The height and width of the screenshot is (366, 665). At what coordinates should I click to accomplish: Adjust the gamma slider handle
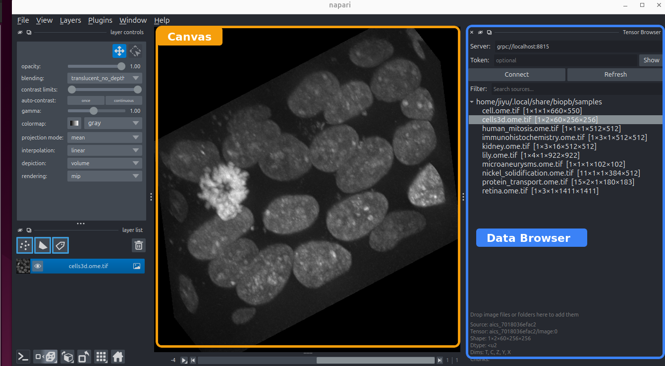94,111
